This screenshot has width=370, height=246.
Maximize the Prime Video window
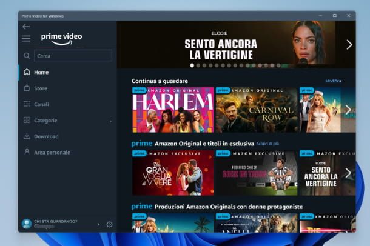coord(335,16)
